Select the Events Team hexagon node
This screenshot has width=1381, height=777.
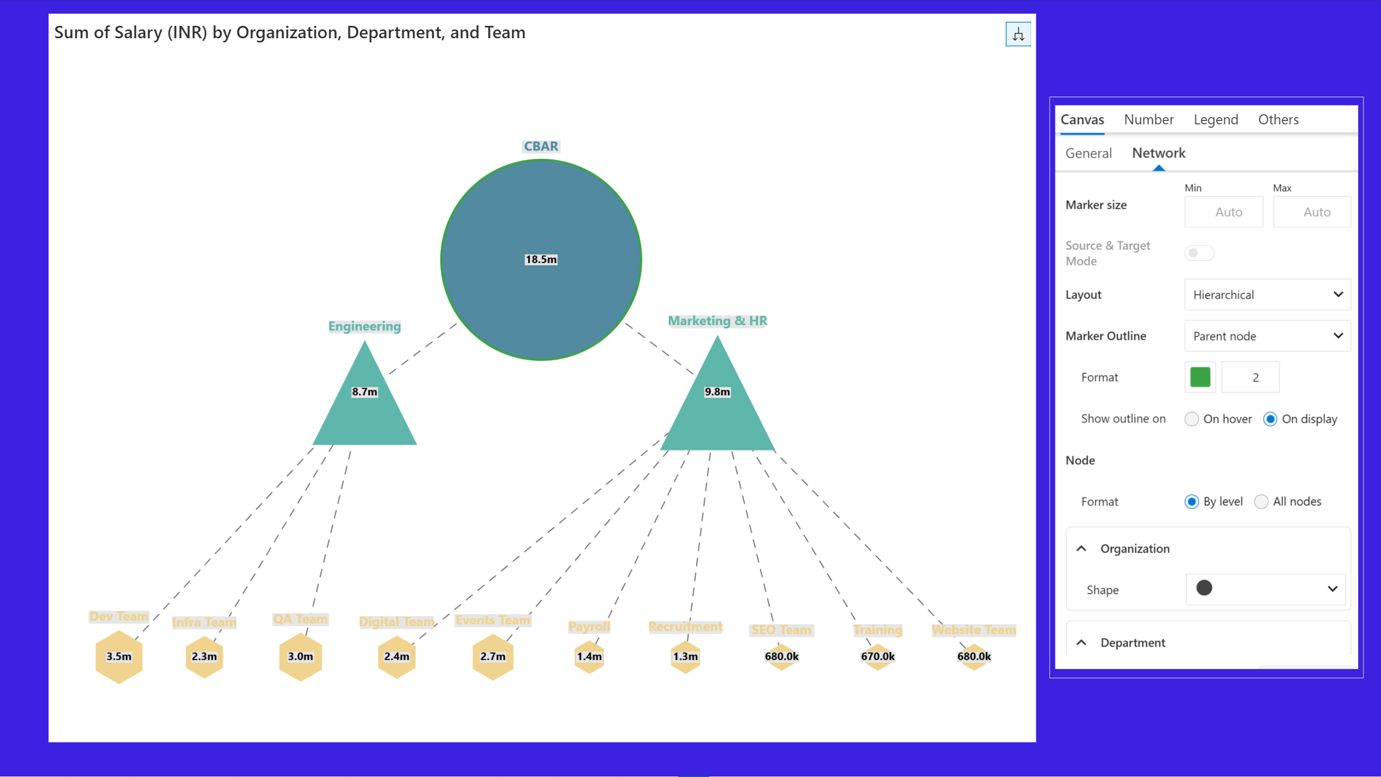tap(492, 657)
